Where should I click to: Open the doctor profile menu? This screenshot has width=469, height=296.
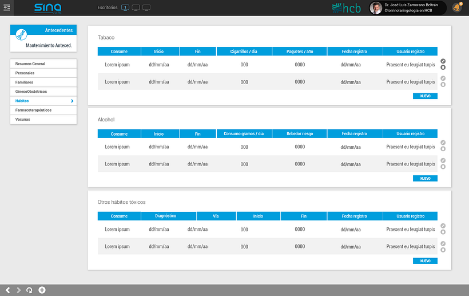point(407,8)
